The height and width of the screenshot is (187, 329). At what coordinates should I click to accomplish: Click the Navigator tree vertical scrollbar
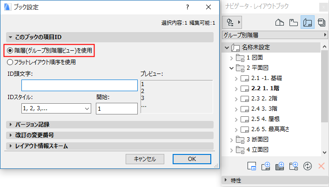[324, 86]
